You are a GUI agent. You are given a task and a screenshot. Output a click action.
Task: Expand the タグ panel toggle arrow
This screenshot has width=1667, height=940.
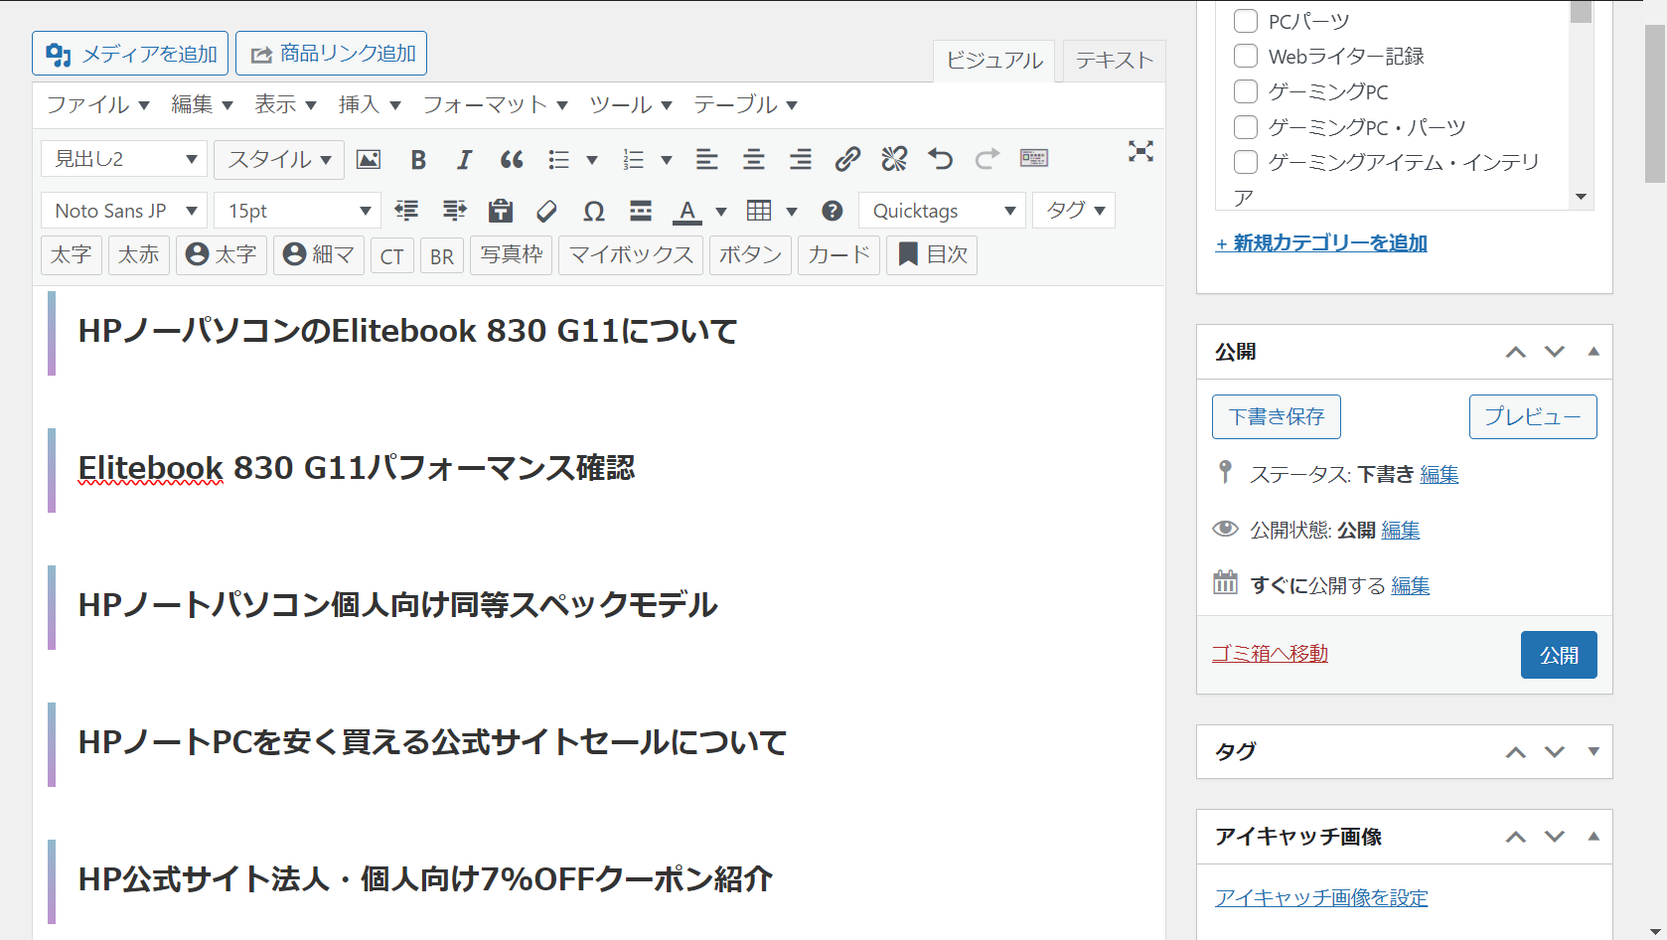(x=1593, y=751)
